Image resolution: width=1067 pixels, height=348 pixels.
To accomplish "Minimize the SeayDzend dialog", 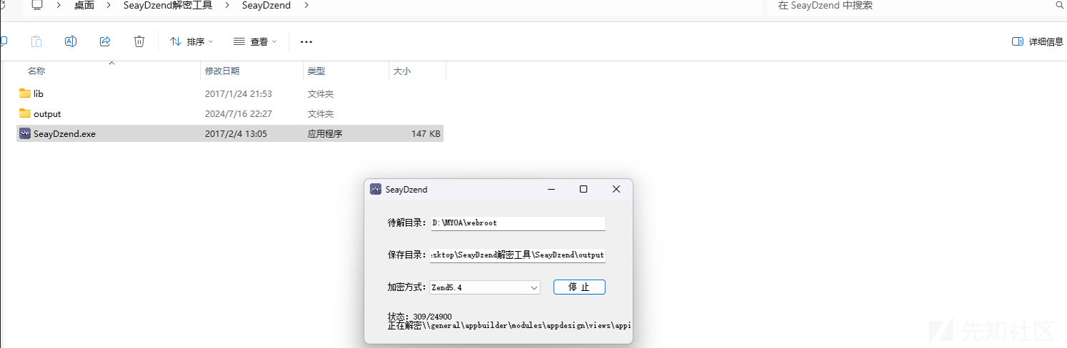I will coord(551,189).
